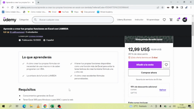Click 'Garantía de reembolso de 30 días' text
Screen dimensions: 194x109
[149, 79]
